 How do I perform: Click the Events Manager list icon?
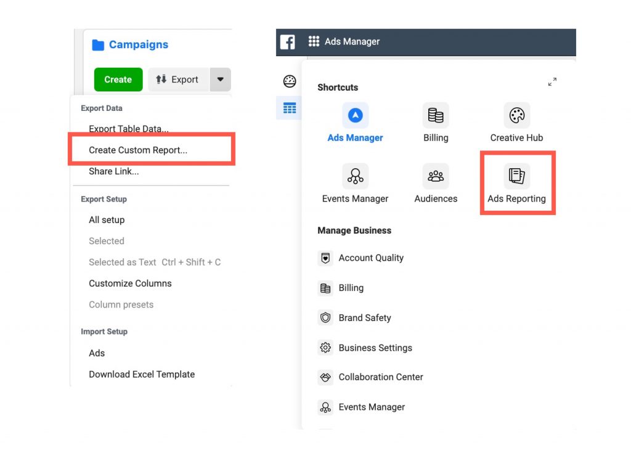325,407
